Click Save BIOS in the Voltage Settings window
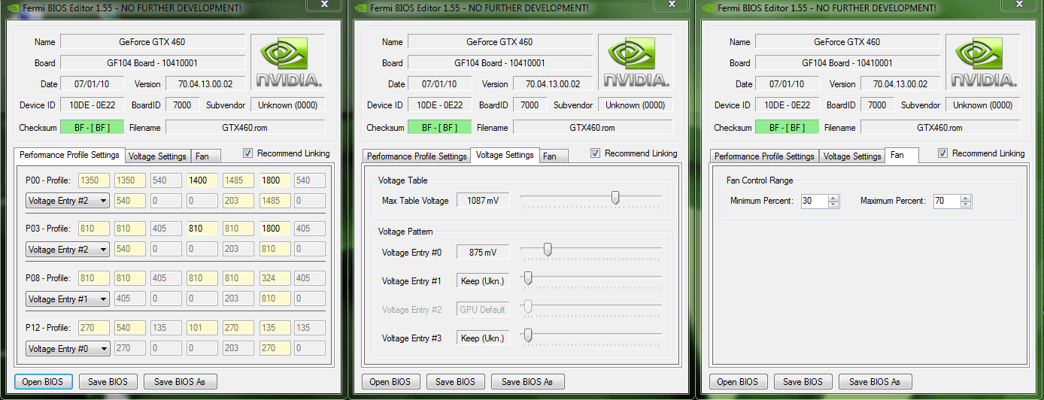 pyautogui.click(x=455, y=382)
